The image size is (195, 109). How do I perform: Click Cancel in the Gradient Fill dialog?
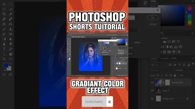point(153,24)
